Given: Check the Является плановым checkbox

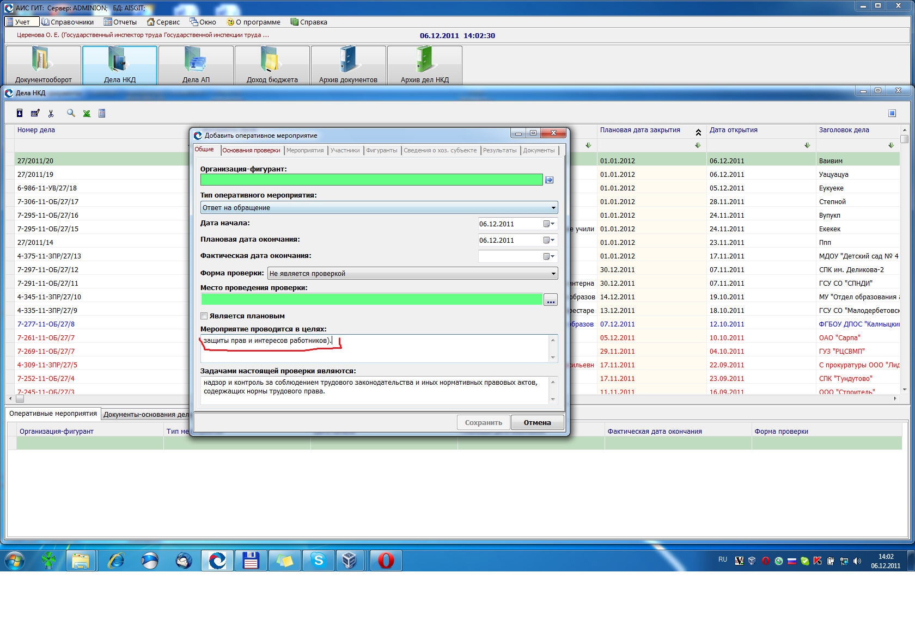Looking at the screenshot, I should (204, 316).
